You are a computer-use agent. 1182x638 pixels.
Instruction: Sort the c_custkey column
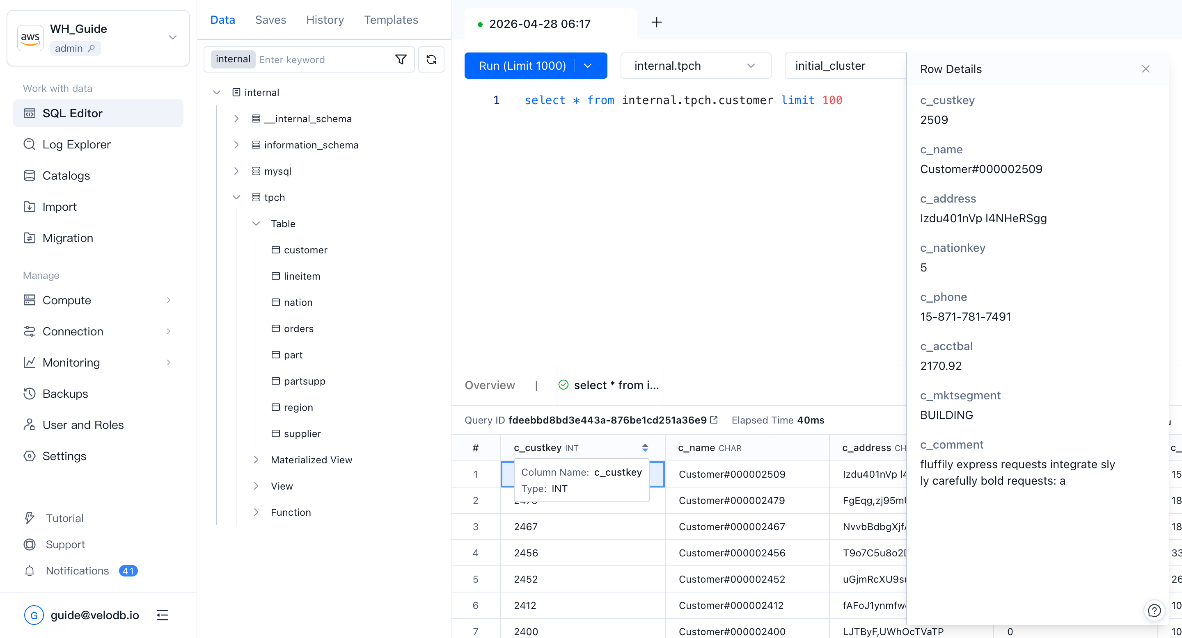click(x=645, y=448)
